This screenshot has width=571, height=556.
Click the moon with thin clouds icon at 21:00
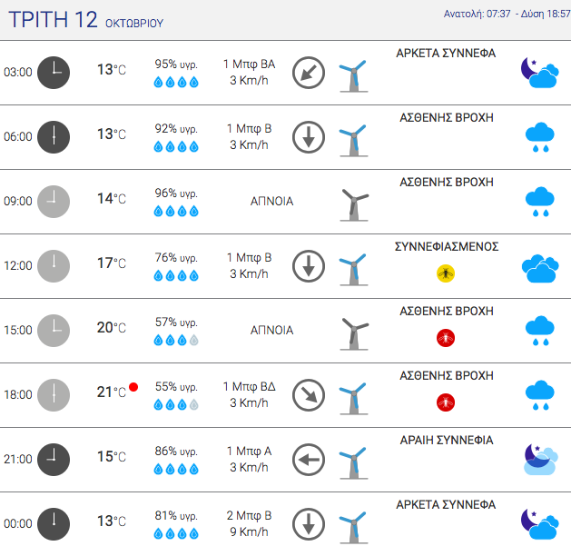point(540,459)
